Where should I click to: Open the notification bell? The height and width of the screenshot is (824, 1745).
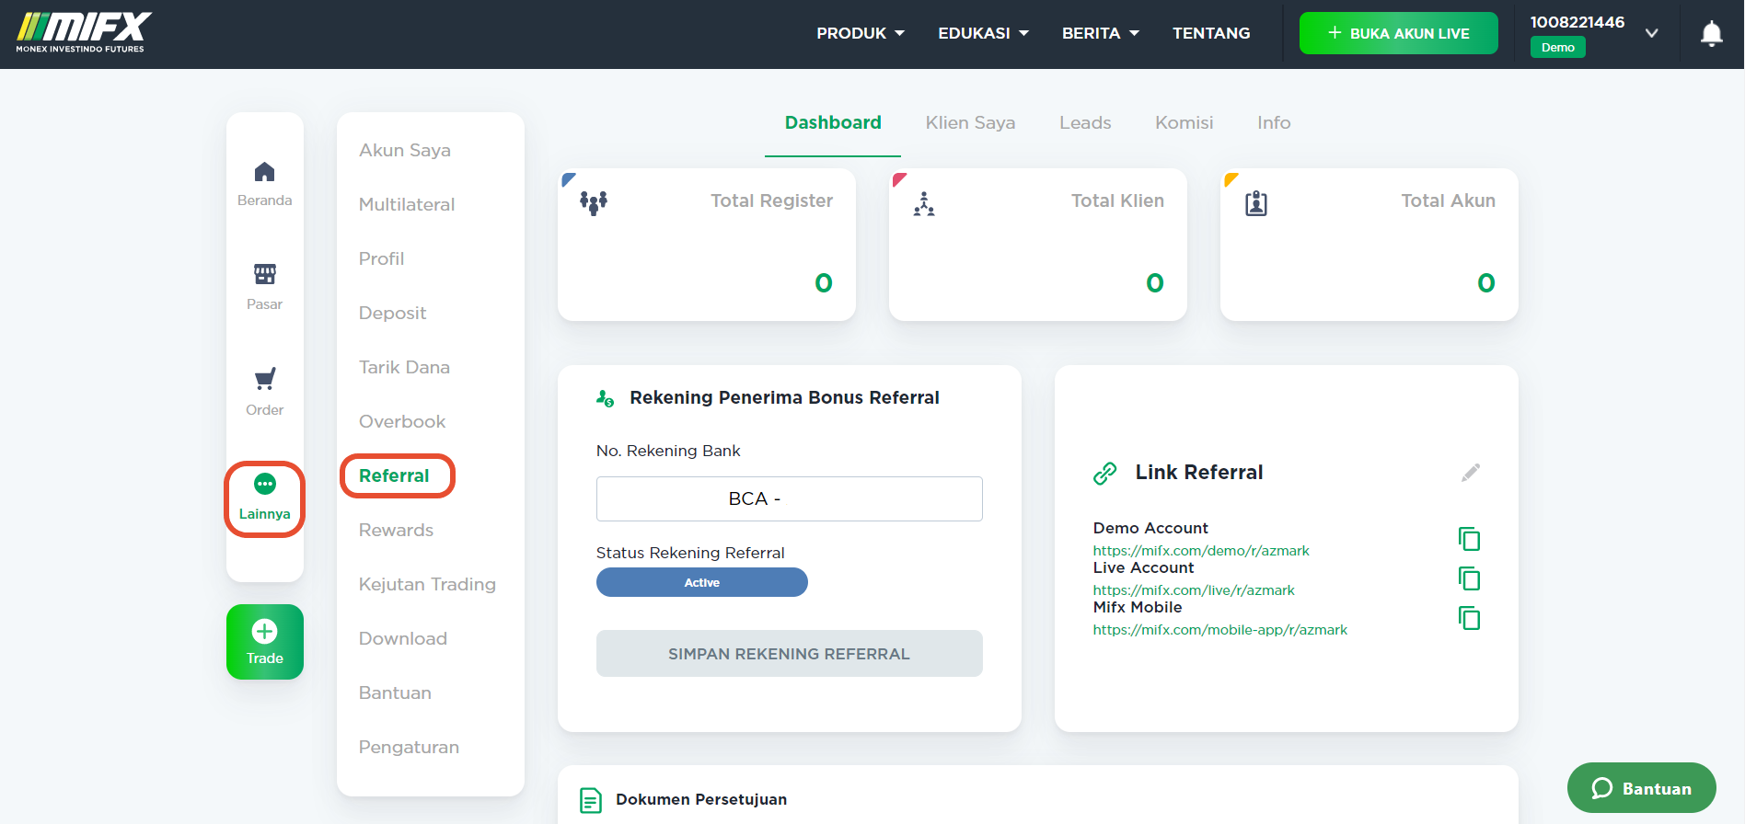tap(1711, 34)
